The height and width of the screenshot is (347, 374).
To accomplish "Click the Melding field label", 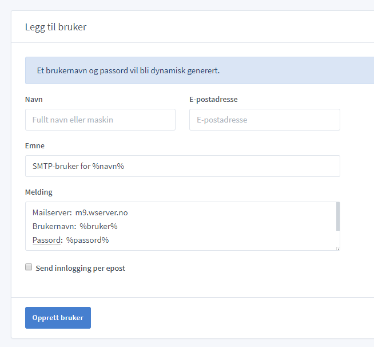I will [x=39, y=192].
